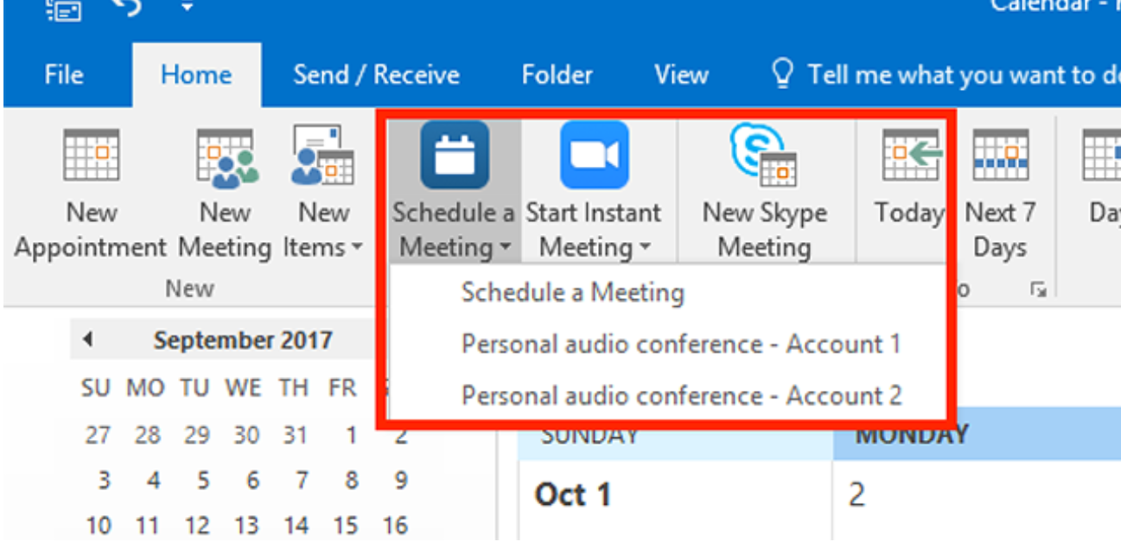Select the New Appointment icon
The image size is (1121, 542).
pos(91,156)
